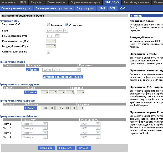163x153 pixels.
Task: Open the Порт 1 priority dropdown
Action: [x=34, y=124]
